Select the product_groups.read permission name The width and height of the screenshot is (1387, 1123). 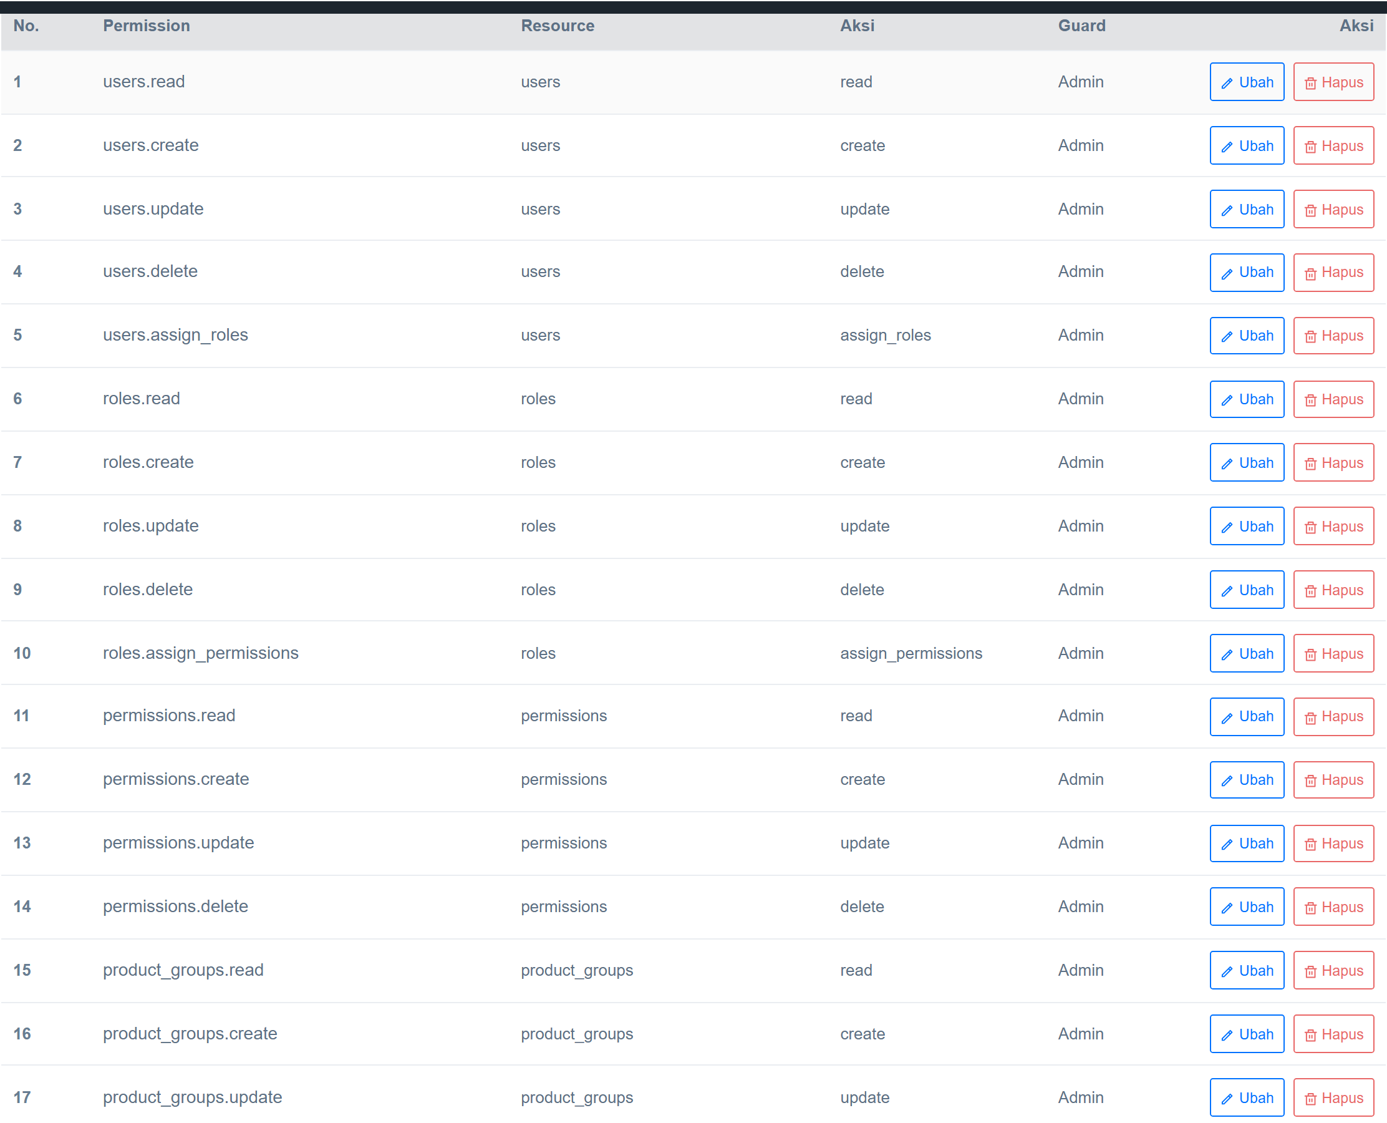183,970
